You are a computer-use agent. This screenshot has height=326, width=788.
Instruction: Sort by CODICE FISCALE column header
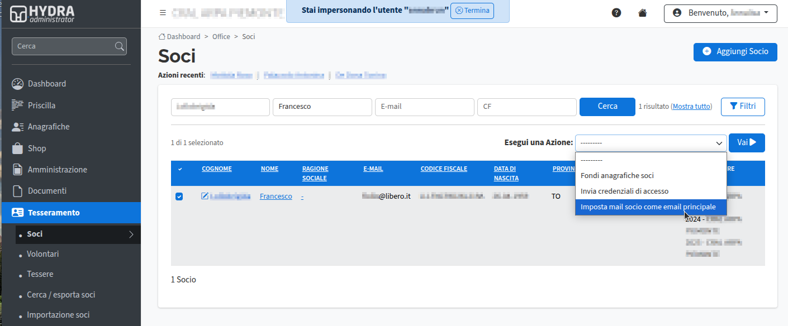click(x=444, y=169)
